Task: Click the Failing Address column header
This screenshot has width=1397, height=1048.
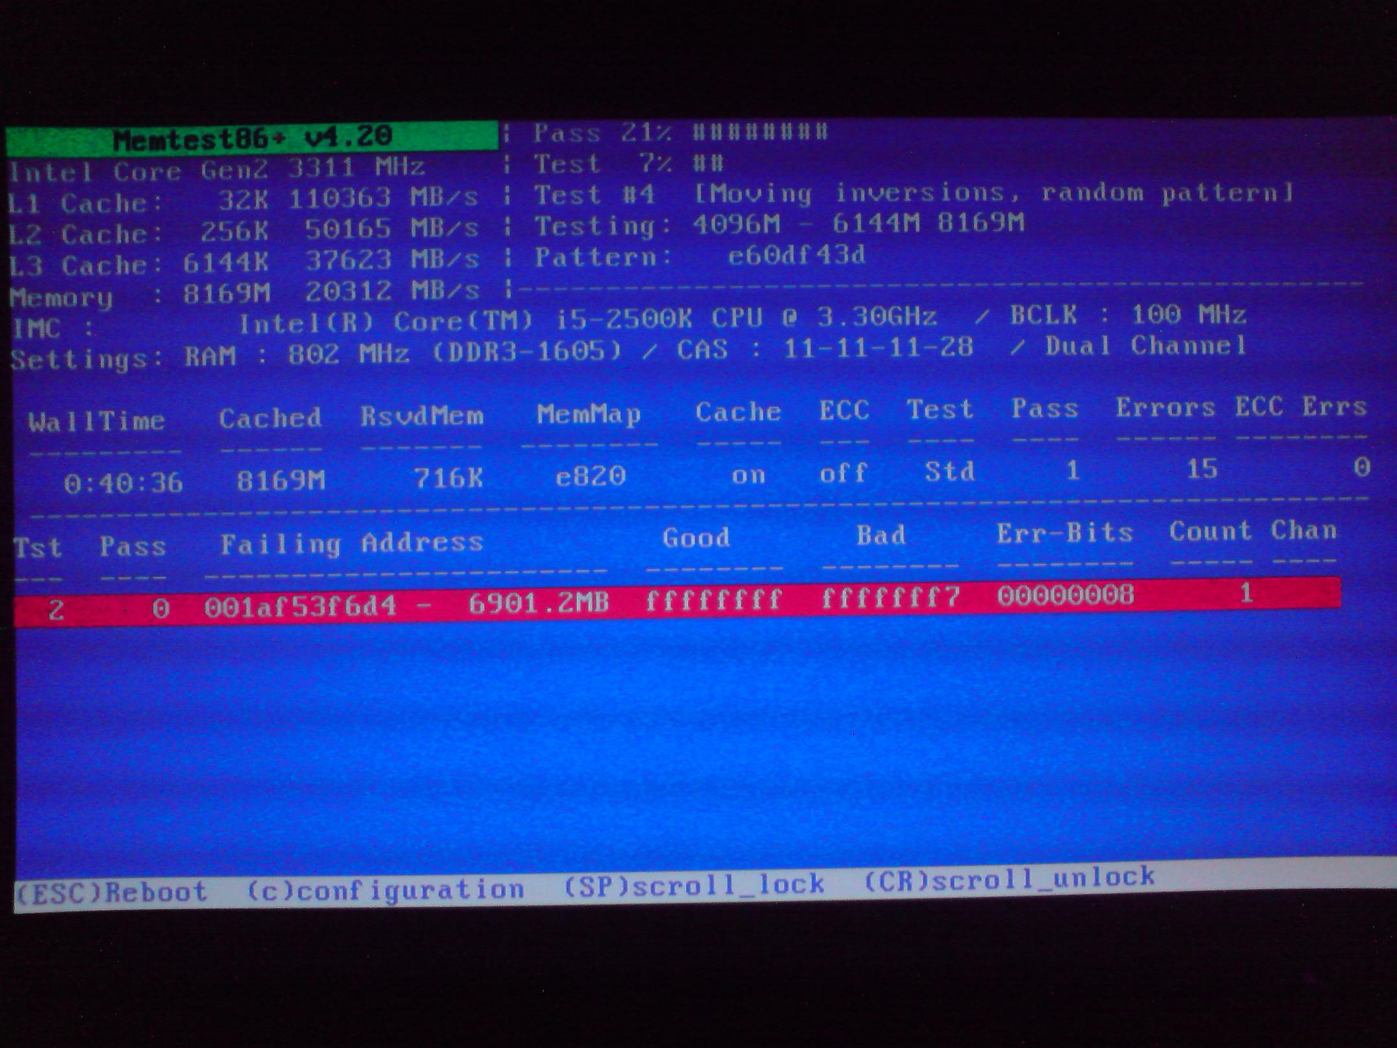Action: pyautogui.click(x=352, y=543)
